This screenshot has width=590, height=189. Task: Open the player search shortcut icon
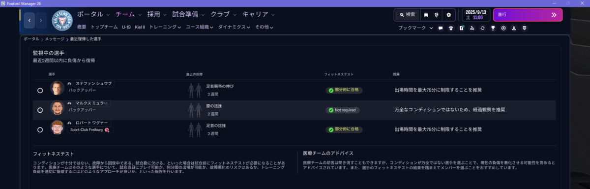pyautogui.click(x=472, y=28)
